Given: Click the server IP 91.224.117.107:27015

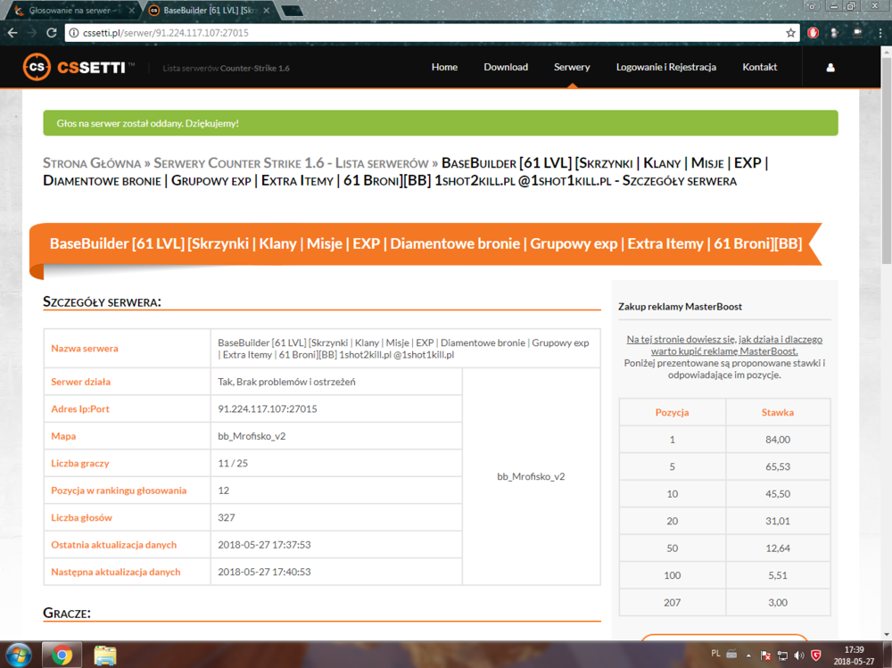Looking at the screenshot, I should (x=268, y=408).
